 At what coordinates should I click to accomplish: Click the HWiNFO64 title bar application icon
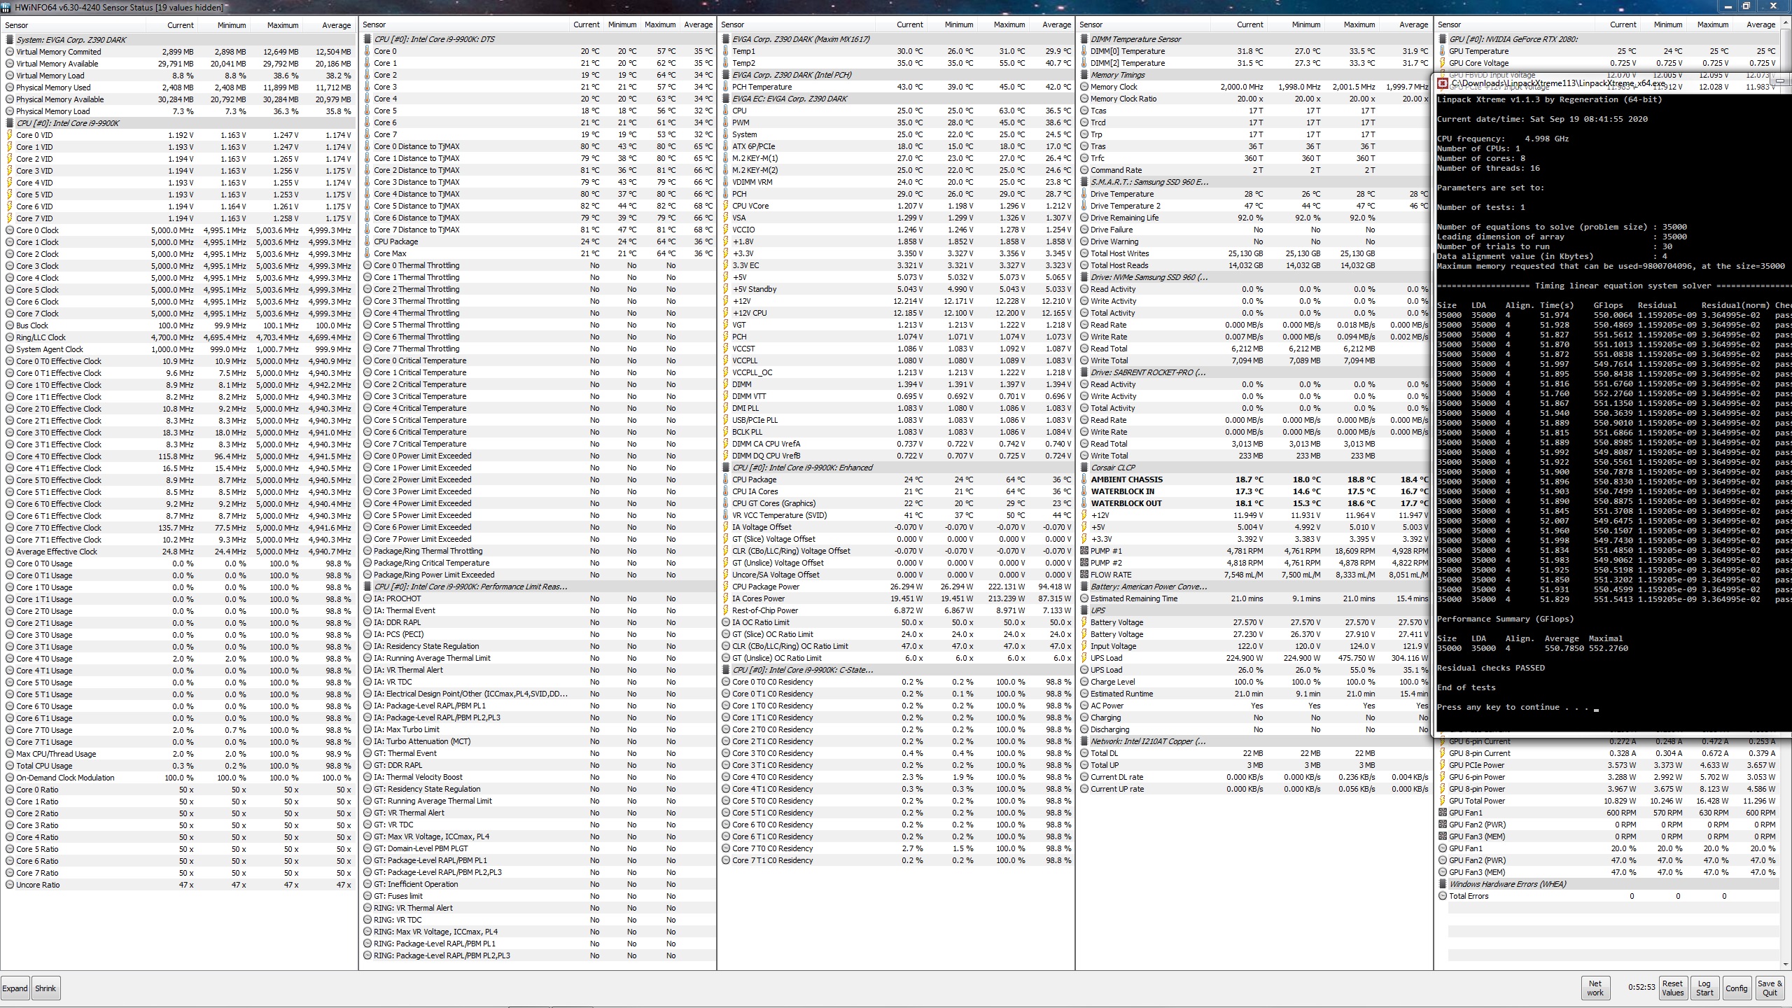8,7
